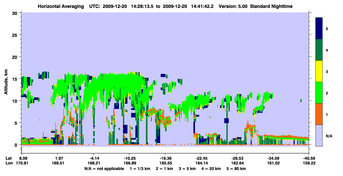Click the 'Altitude, km' axis label
The width and height of the screenshot is (343, 176).
pyautogui.click(x=6, y=83)
